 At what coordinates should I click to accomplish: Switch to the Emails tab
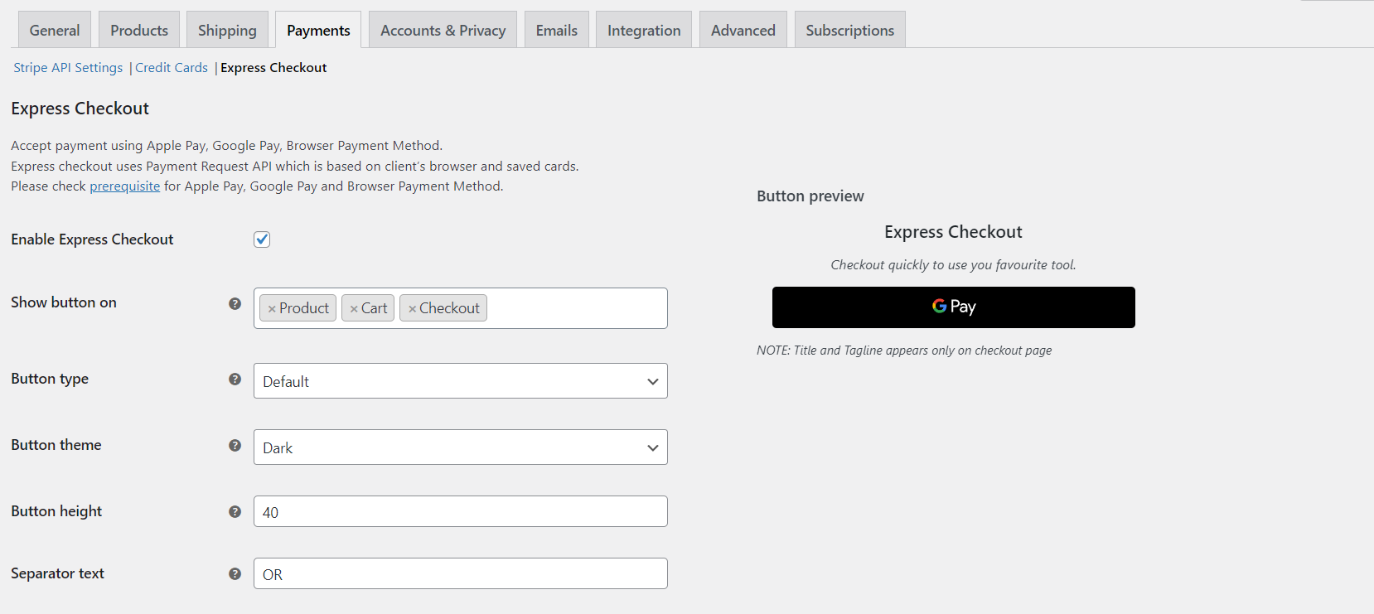point(557,30)
